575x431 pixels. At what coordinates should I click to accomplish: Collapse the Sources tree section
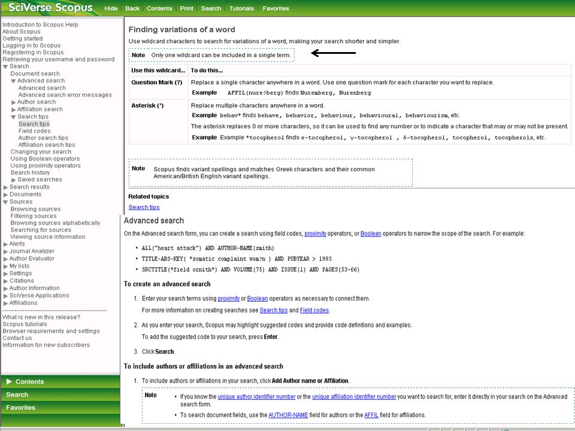(x=5, y=202)
